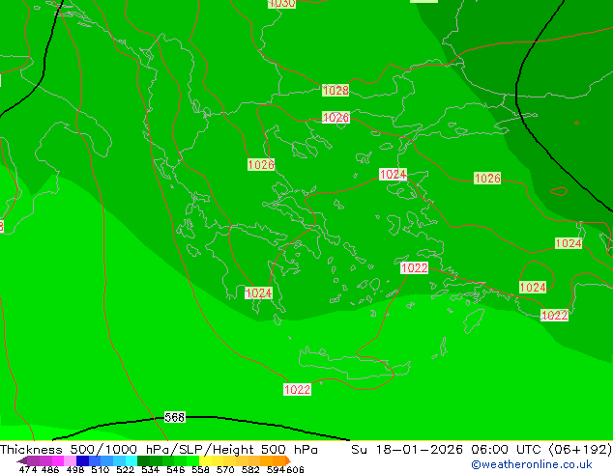Click the 558 legend value
Viewport: 613px width, 473px height.
point(200,469)
